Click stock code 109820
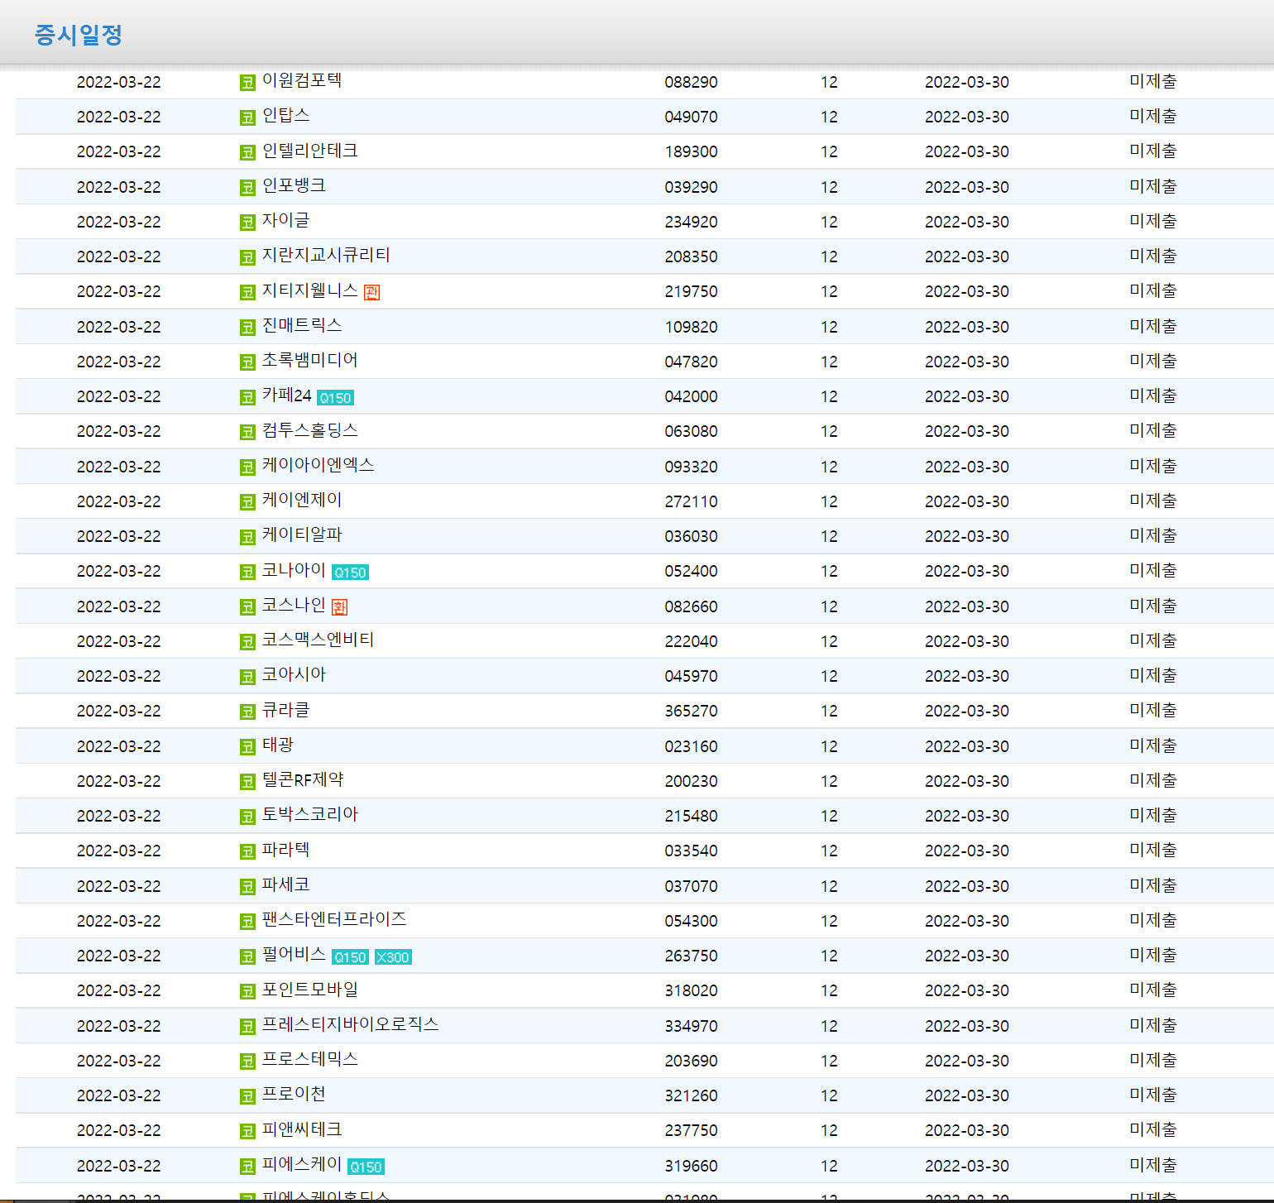Image resolution: width=1274 pixels, height=1203 pixels. [692, 328]
